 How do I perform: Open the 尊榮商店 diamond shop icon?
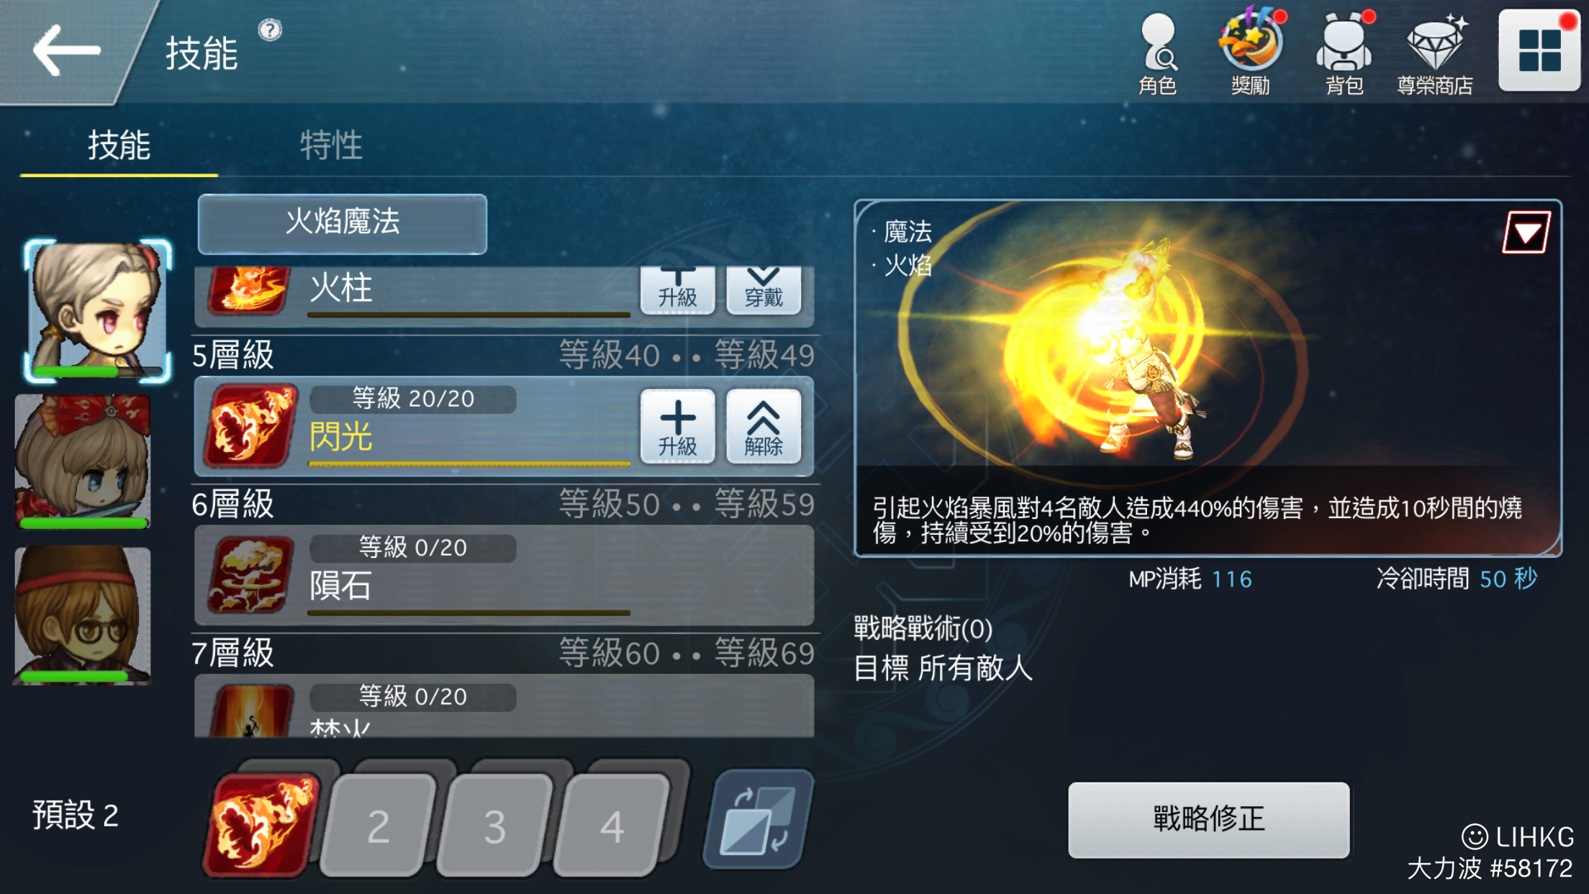[1435, 55]
